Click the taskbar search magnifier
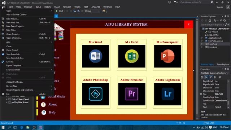This screenshot has height=130, width=231. coord(9,127)
